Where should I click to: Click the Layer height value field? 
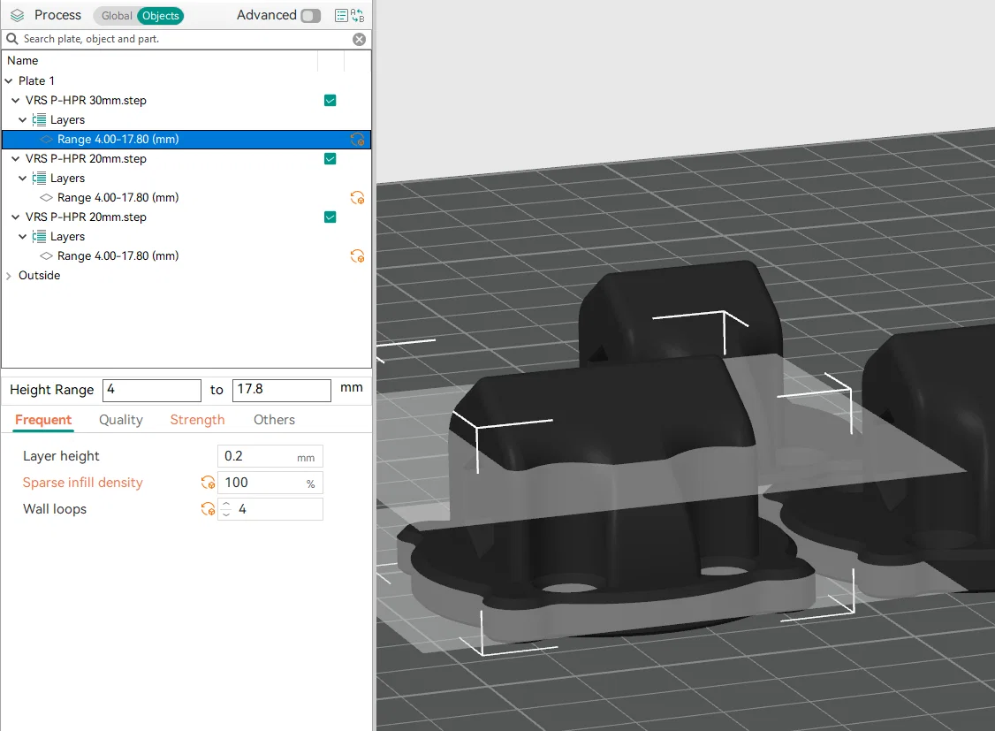[270, 456]
